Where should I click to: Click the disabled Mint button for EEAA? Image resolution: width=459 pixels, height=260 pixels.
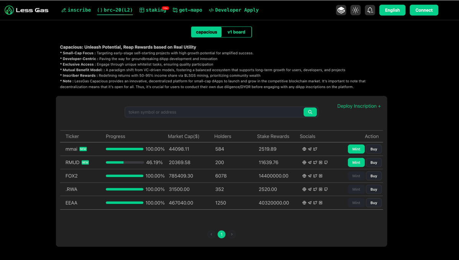click(356, 203)
